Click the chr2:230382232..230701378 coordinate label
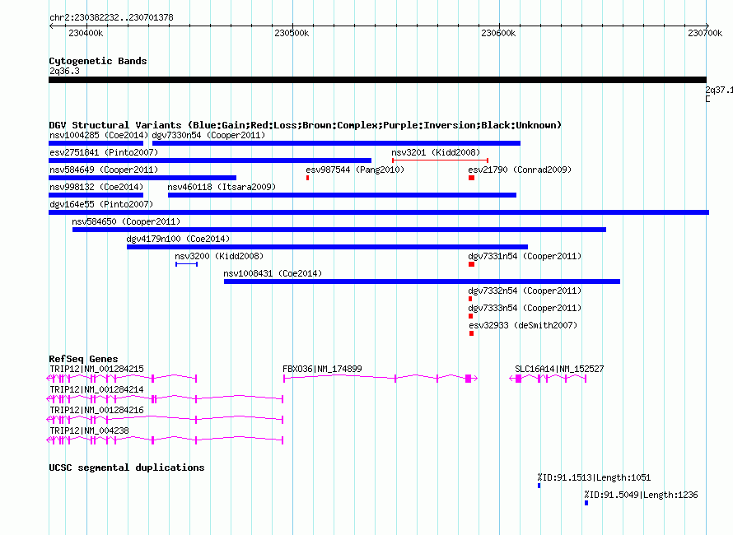733x535 pixels. click(x=111, y=18)
